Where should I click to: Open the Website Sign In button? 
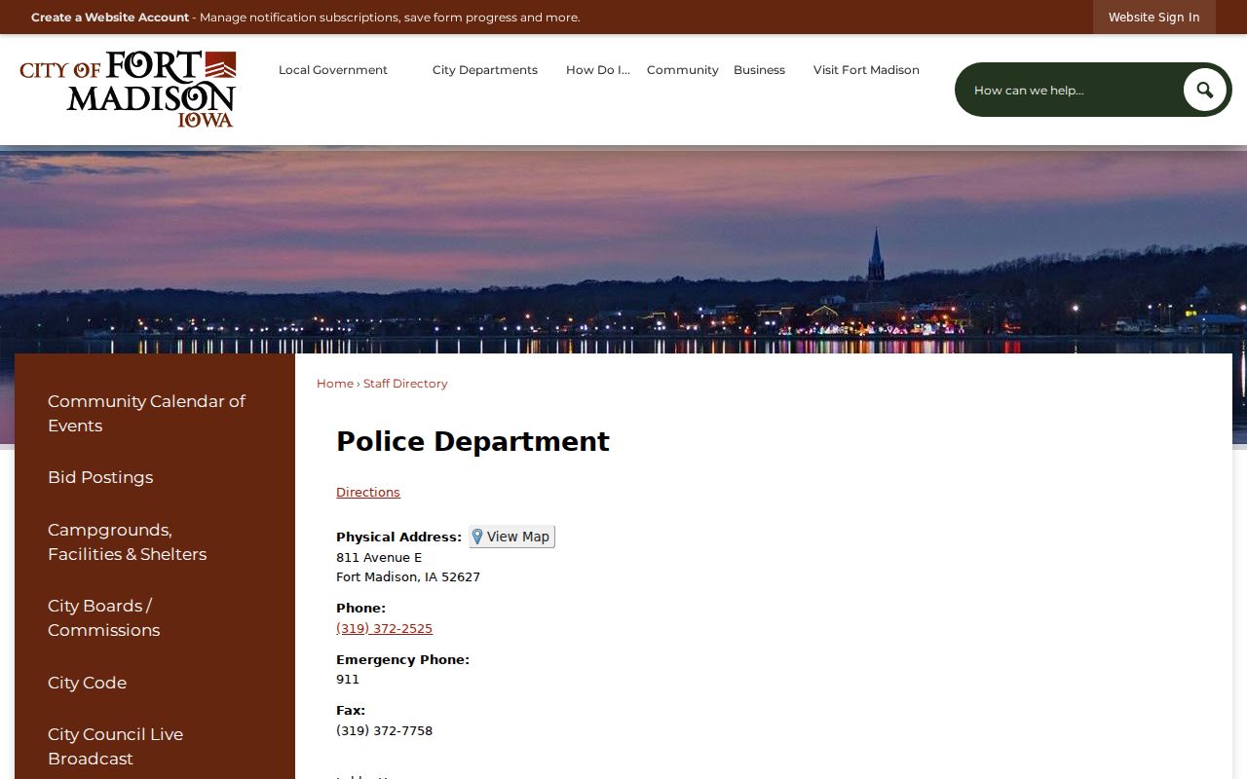click(x=1153, y=18)
